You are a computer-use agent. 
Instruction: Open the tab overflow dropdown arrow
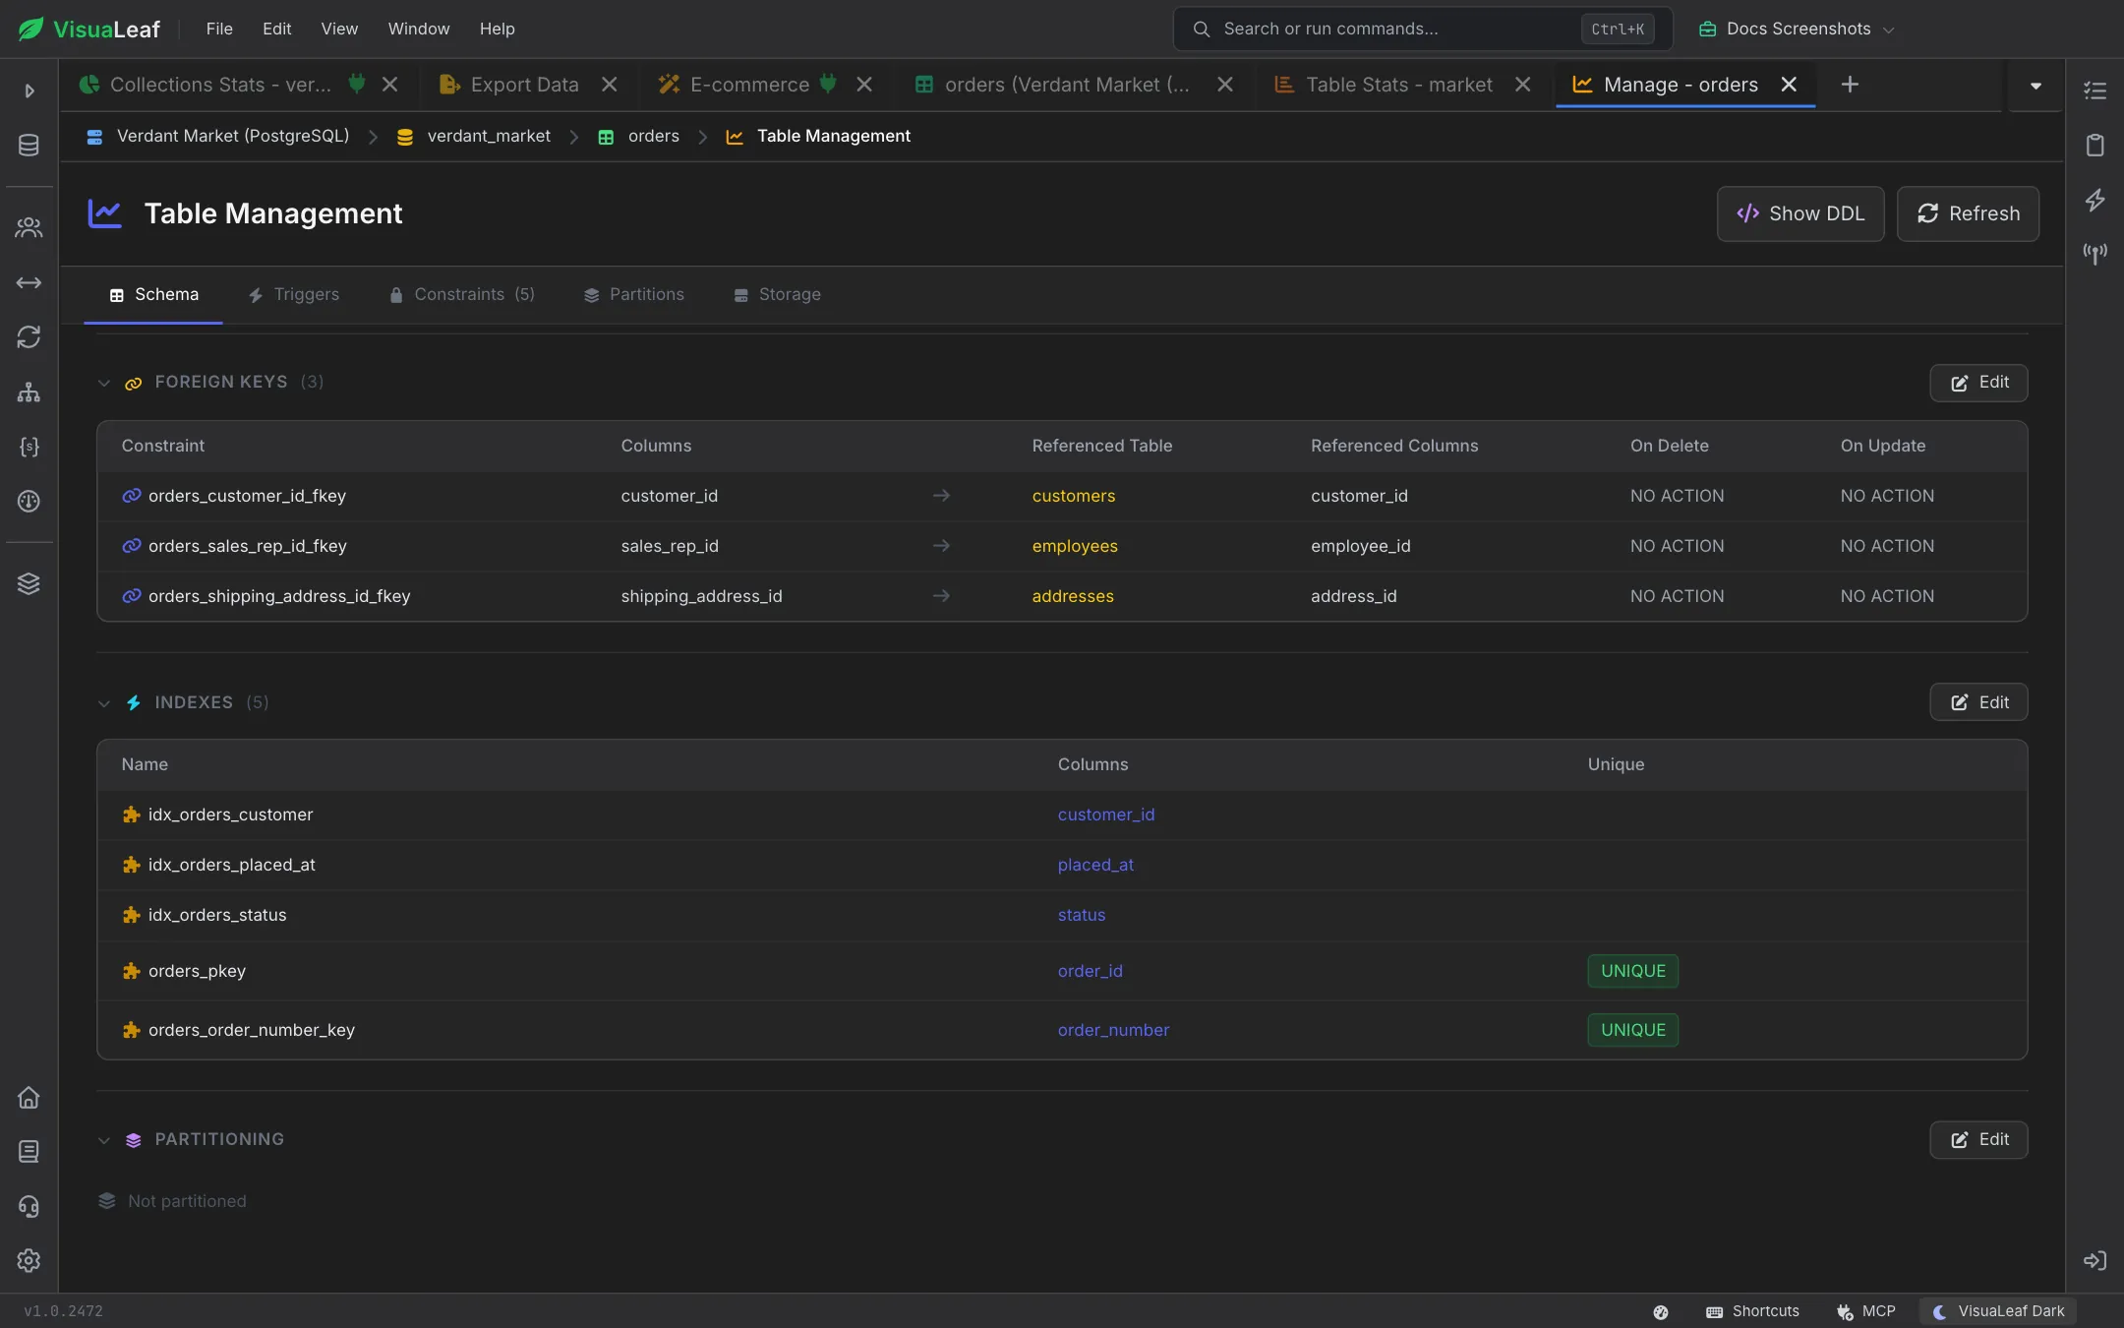coord(2035,86)
